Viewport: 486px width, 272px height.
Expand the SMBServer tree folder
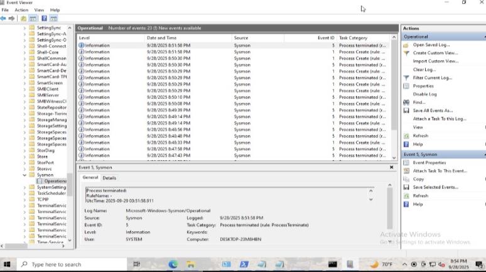(24, 95)
